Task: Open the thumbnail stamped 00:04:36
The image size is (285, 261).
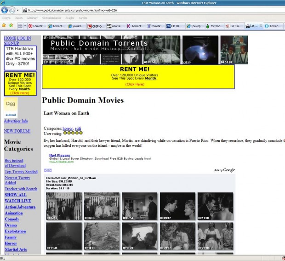Action: pyautogui.click(x=102, y=206)
